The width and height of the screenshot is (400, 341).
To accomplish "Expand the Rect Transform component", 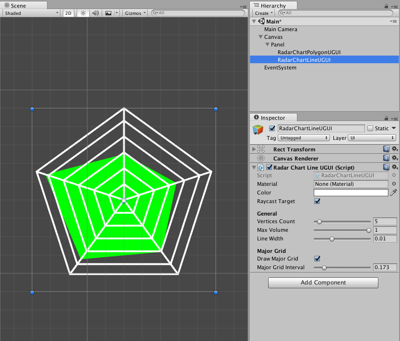I will [x=254, y=149].
